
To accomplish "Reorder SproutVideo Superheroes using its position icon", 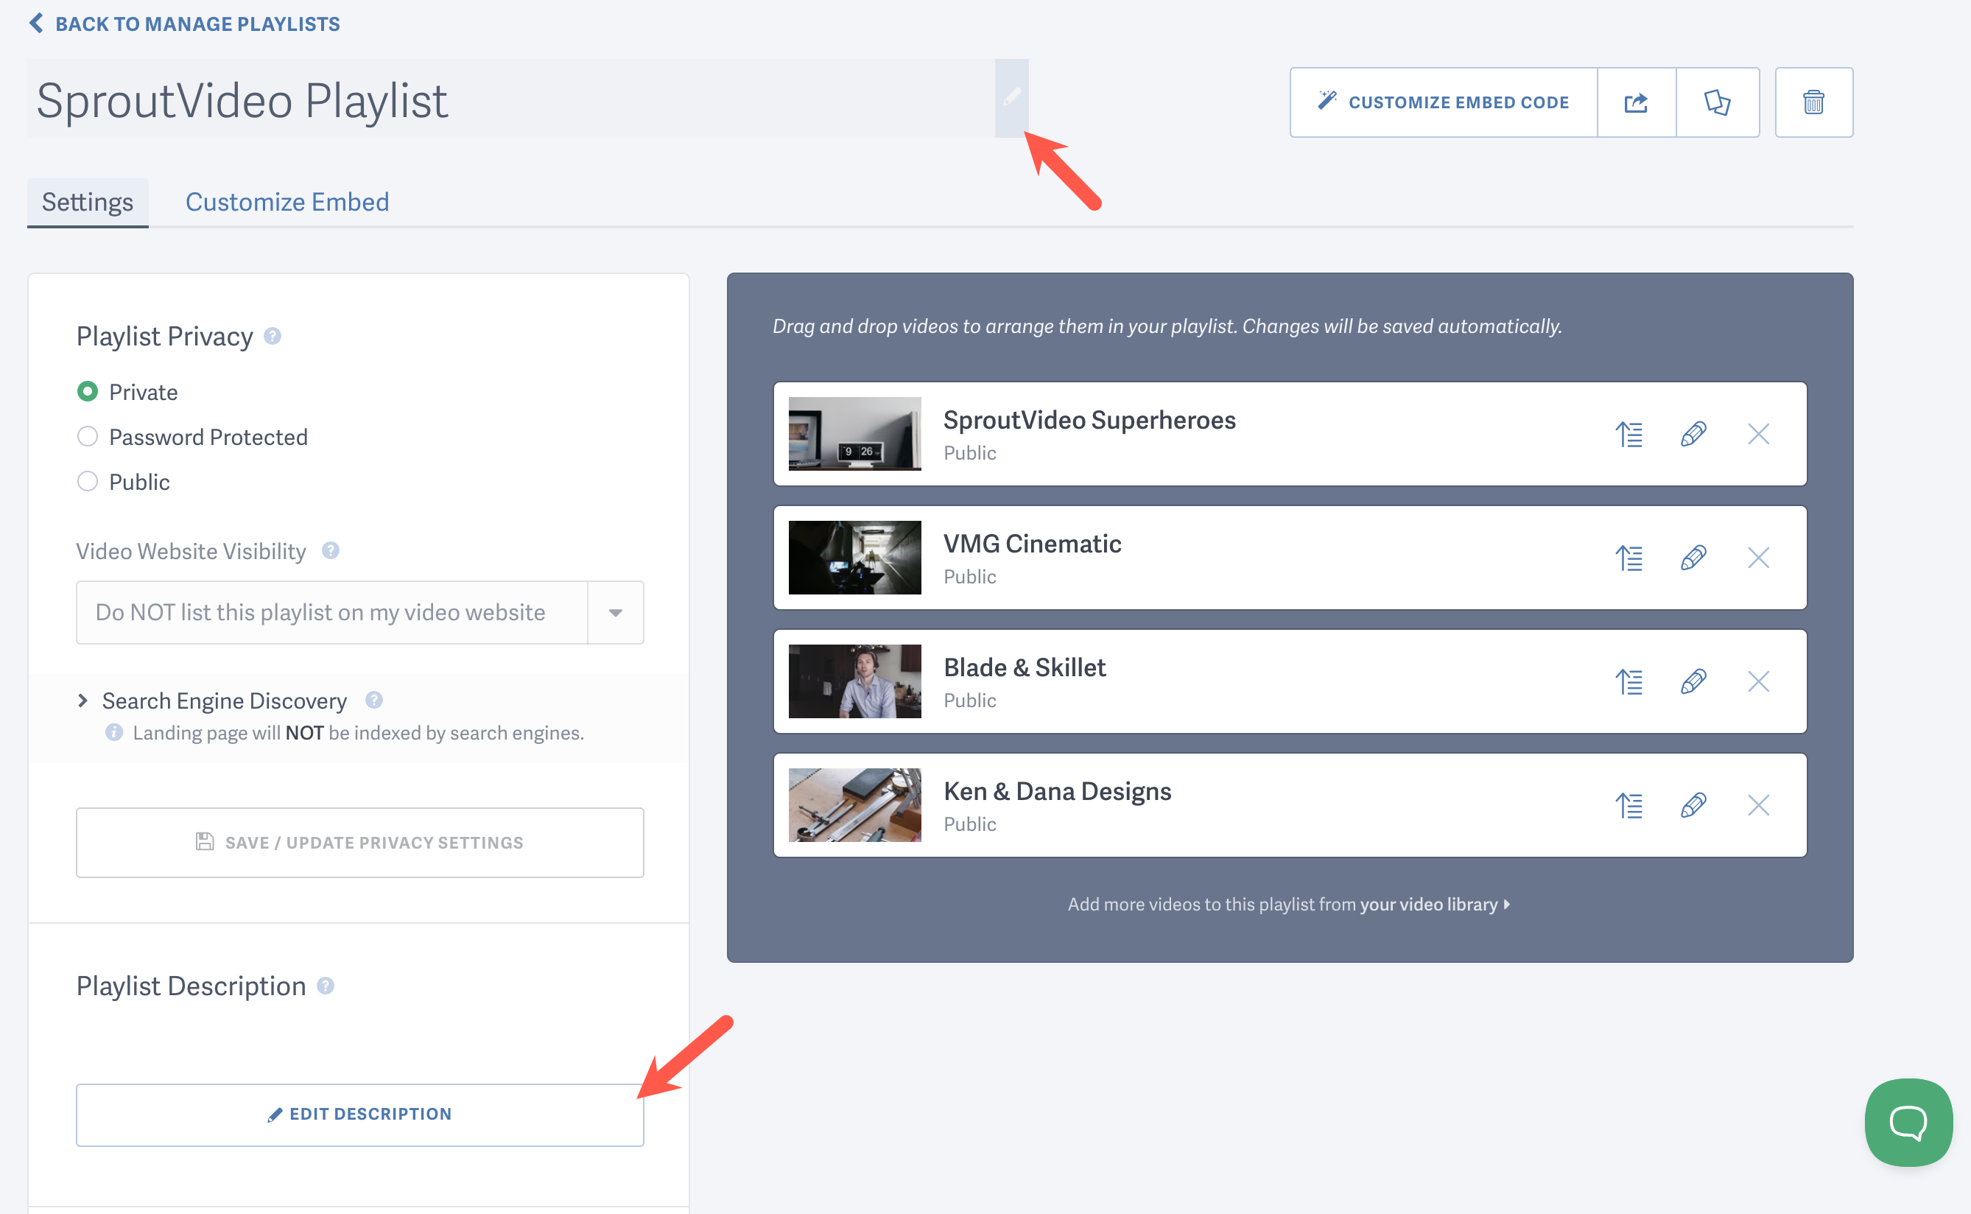I will pos(1630,434).
